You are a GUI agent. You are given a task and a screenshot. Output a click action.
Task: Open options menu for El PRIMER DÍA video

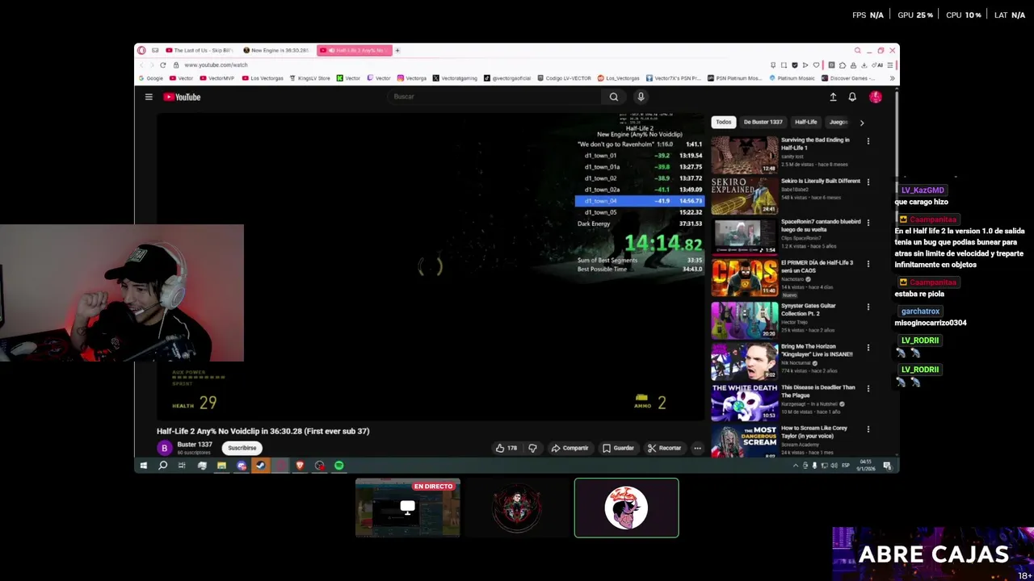tap(868, 265)
